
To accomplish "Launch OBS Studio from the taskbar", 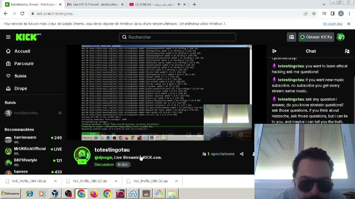I will point(68,193).
